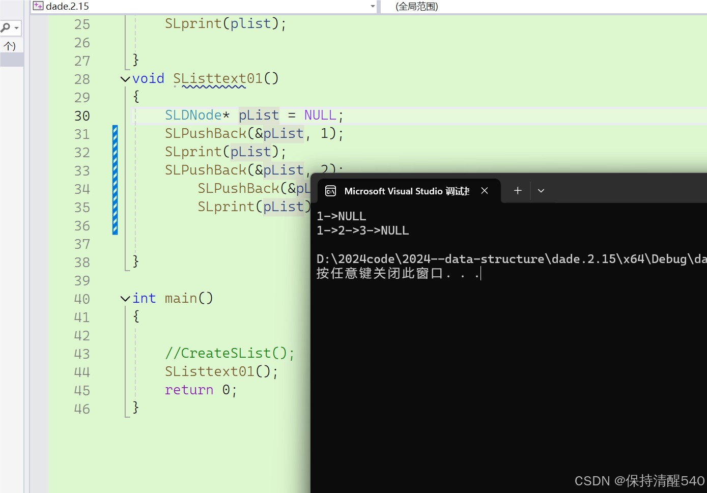Collapse the SListtext01 function at line 28
The image size is (707, 493).
[x=125, y=79]
